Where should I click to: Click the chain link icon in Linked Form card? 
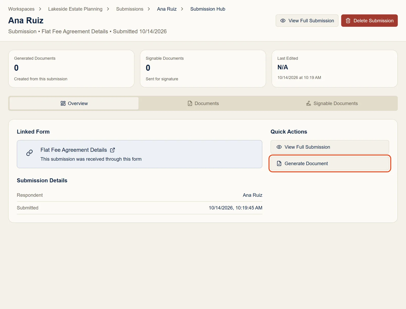pos(29,153)
